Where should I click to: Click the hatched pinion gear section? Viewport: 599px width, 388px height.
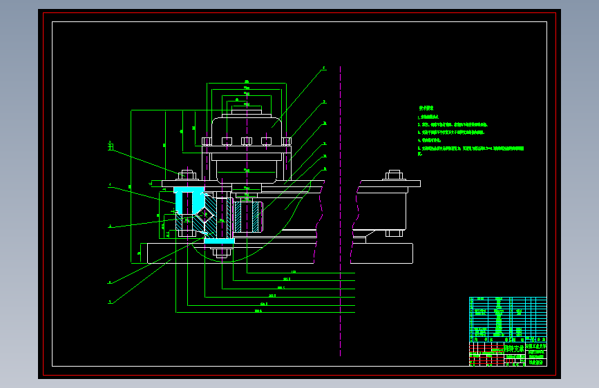tap(248, 217)
